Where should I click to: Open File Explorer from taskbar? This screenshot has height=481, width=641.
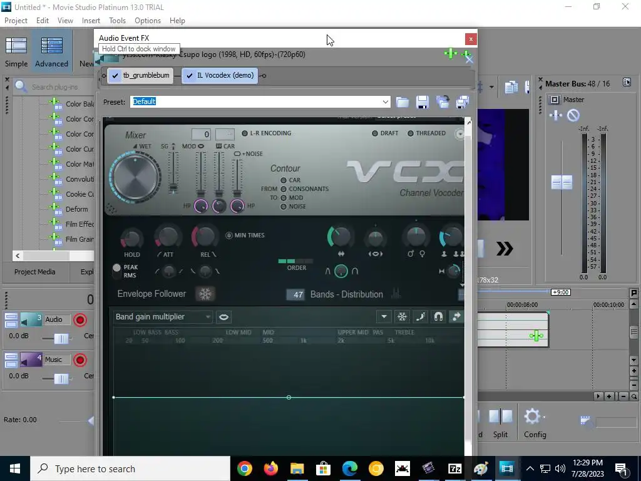(x=297, y=468)
